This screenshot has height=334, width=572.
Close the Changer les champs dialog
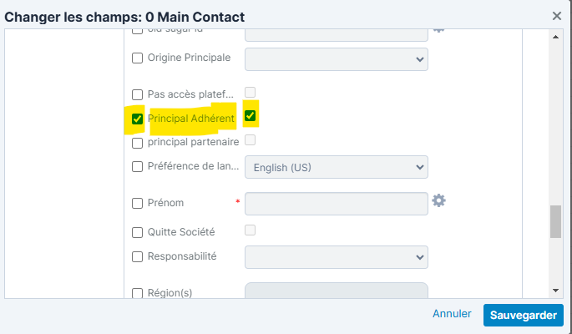tap(557, 16)
